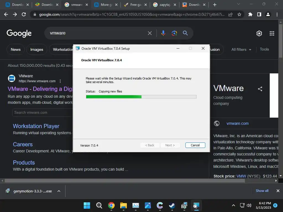The width and height of the screenshot is (283, 212).
Task: Open options for VMware result
Action: coord(60,81)
